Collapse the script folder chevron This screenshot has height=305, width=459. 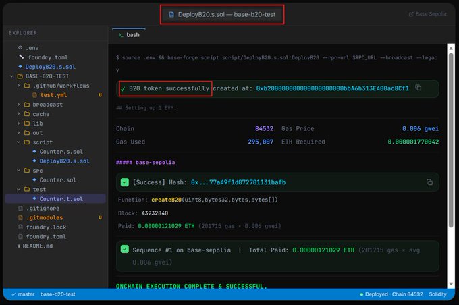pyautogui.click(x=18, y=142)
